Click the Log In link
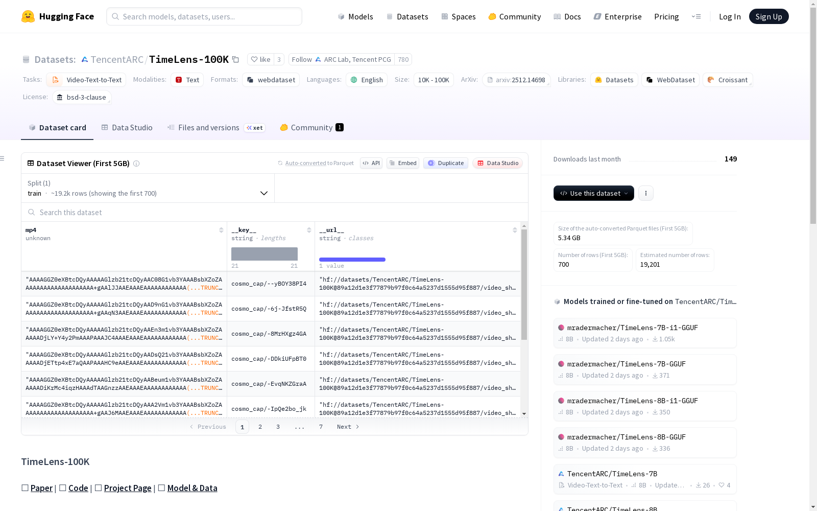 click(730, 16)
